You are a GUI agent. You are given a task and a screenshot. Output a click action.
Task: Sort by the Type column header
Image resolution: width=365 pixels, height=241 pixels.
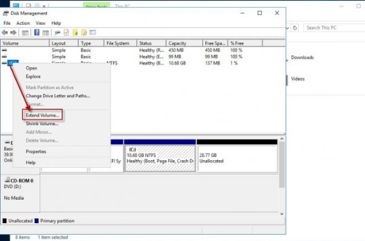click(x=92, y=43)
